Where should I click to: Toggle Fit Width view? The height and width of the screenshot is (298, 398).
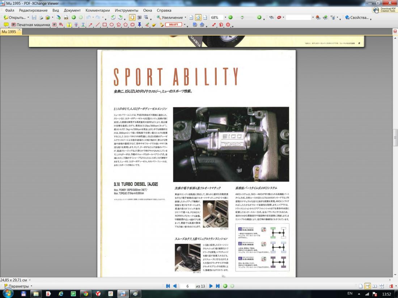[x=205, y=17]
